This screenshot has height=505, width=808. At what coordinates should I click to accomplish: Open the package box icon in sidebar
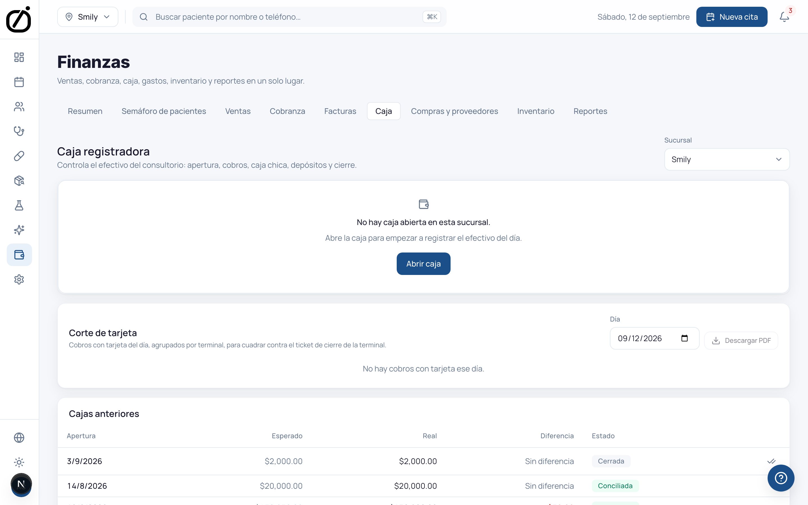19,181
